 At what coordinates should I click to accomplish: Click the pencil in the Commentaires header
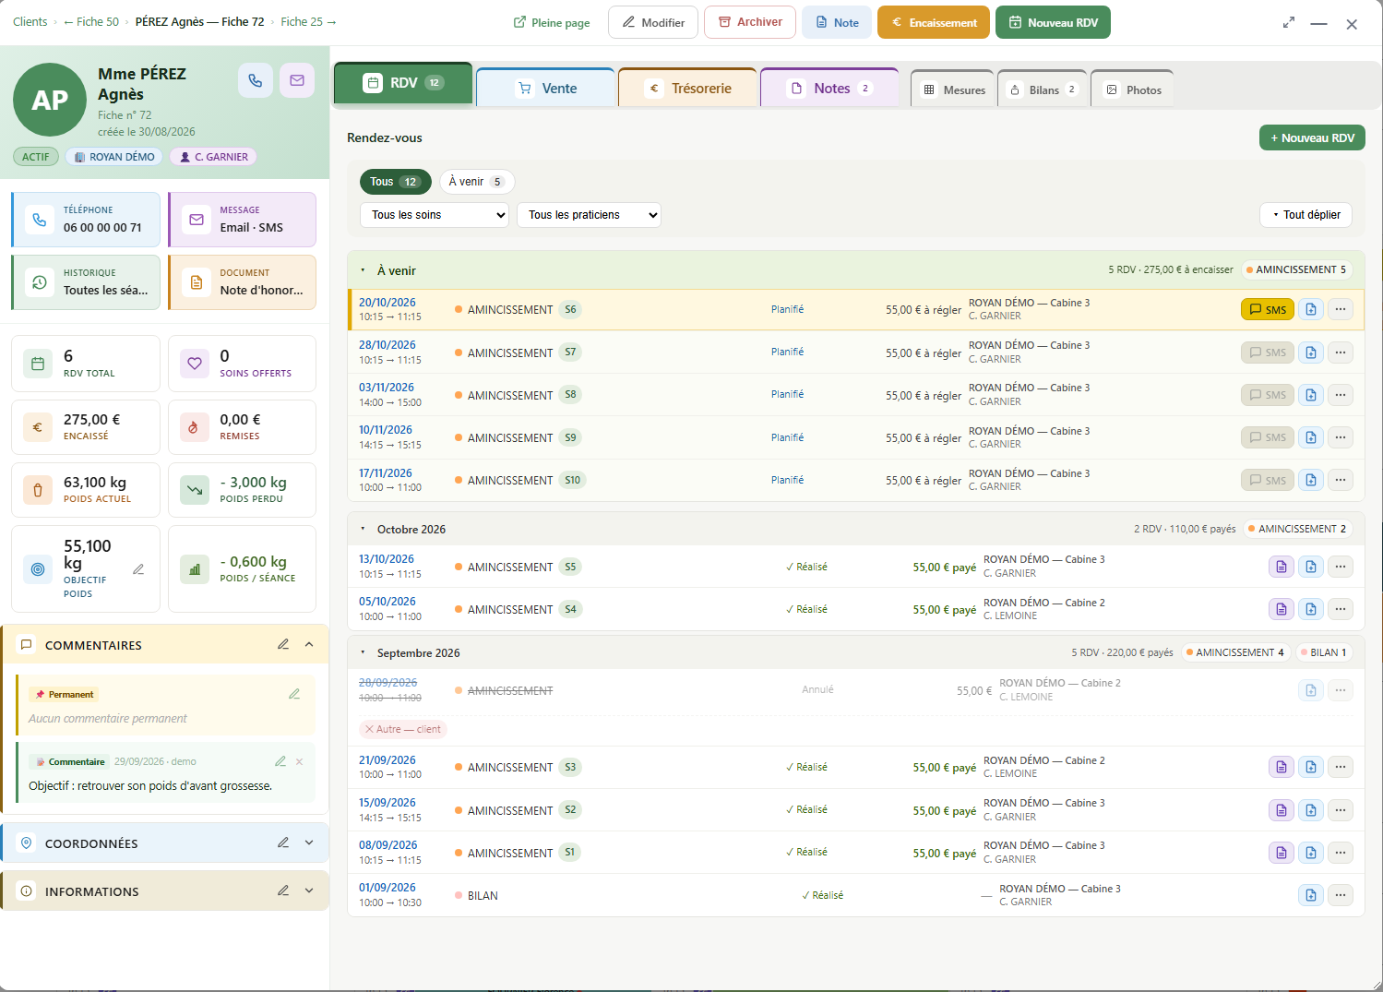tap(283, 644)
